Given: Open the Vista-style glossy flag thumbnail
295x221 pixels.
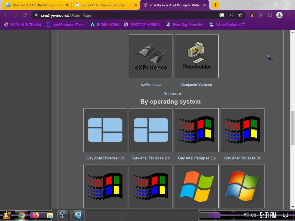Looking at the screenshot, I should (x=243, y=186).
